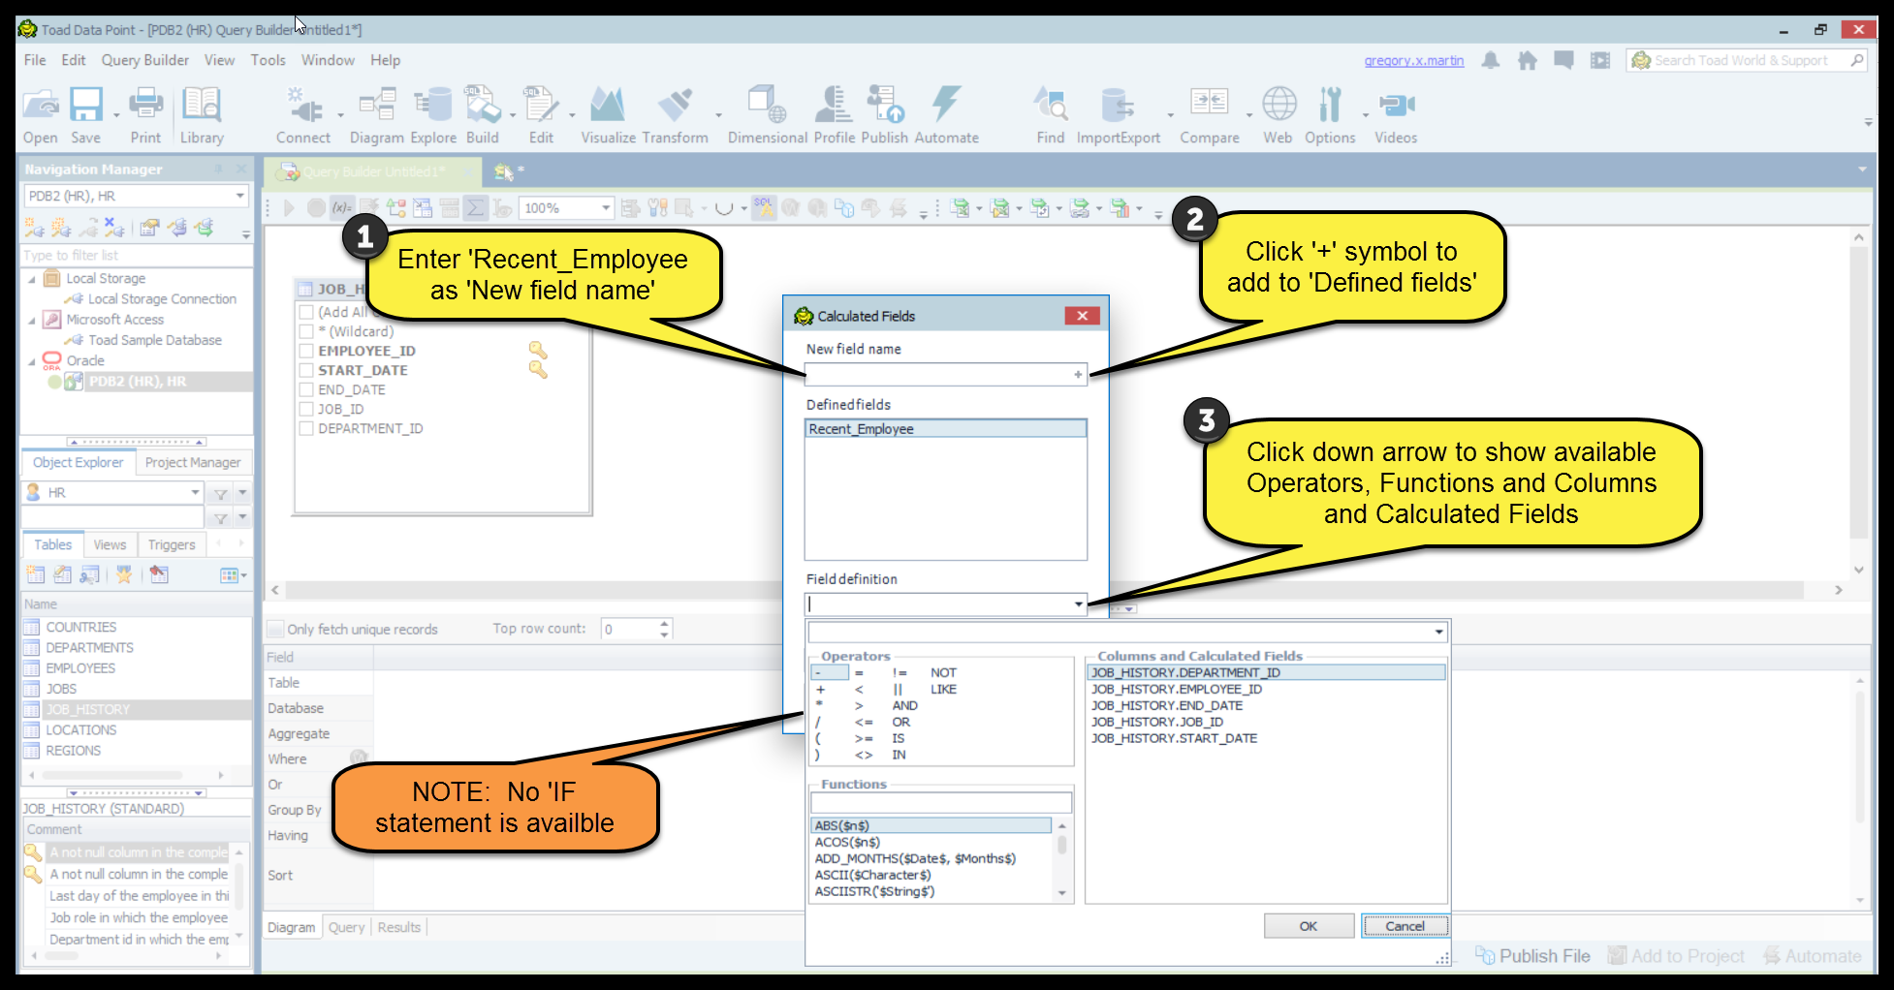Screen dimensions: 1894x990
Task: Open the Automate tool
Action: [x=946, y=114]
